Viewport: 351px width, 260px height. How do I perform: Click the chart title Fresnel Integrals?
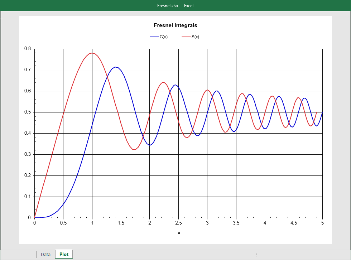175,25
